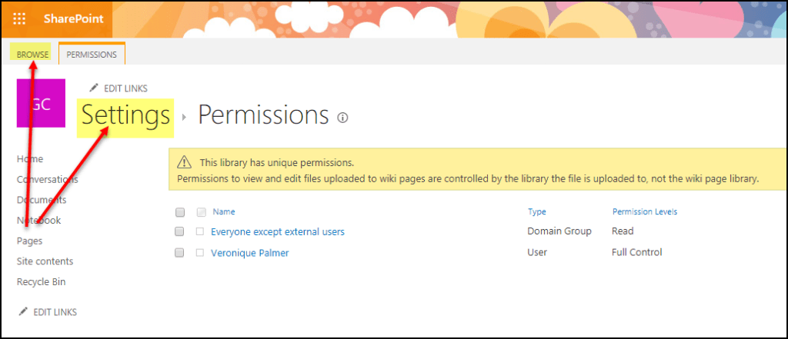The width and height of the screenshot is (788, 339).
Task: Tick the checkbox for Veronique Palmer
Action: click(180, 252)
